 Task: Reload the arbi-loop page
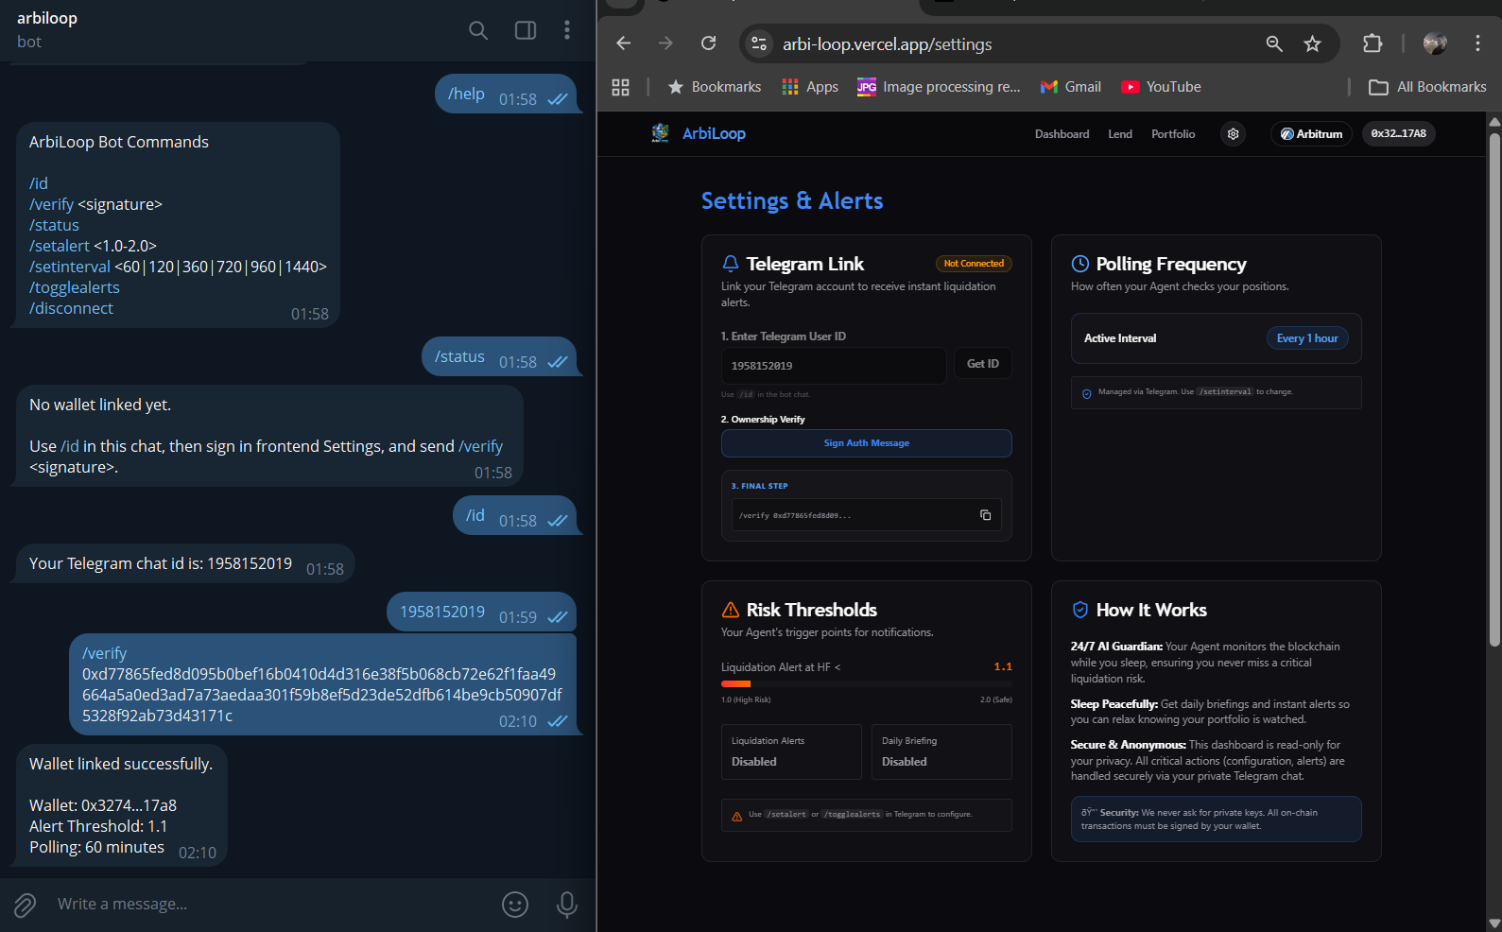point(708,43)
